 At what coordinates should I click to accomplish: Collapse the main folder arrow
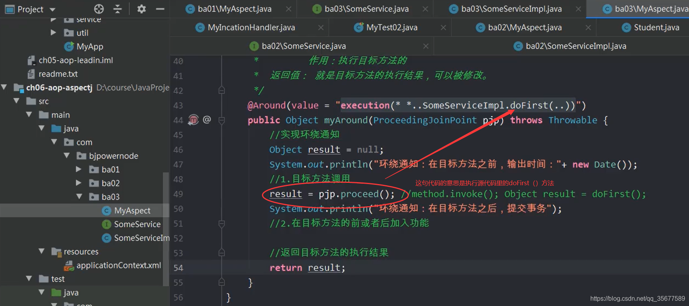point(29,115)
